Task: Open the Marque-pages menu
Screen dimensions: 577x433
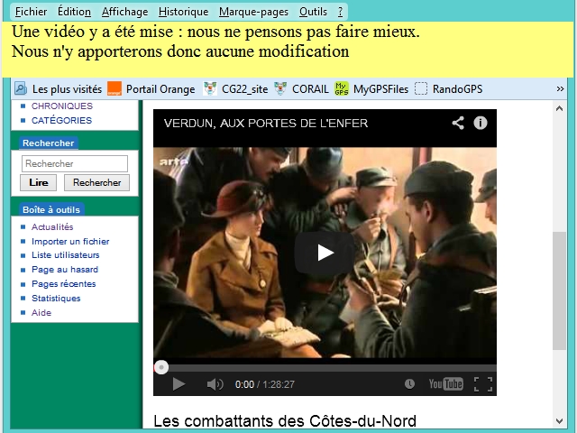Action: click(x=253, y=12)
